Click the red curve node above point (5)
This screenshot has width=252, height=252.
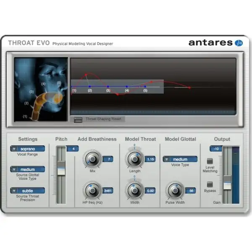[151, 82]
